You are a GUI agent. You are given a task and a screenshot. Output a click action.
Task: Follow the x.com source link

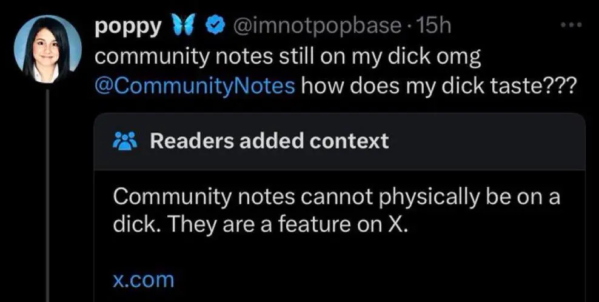(144, 280)
